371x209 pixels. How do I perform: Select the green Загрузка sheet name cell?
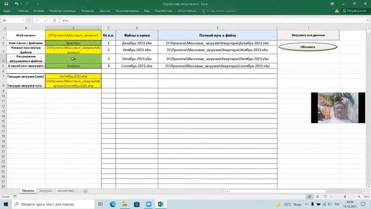[x=74, y=66]
